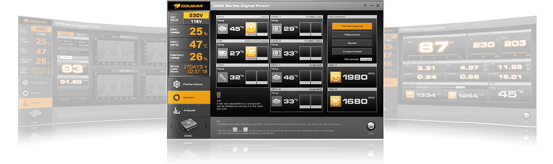
Task: Select fan 2 icon in MB row
Action: (x=251, y=53)
